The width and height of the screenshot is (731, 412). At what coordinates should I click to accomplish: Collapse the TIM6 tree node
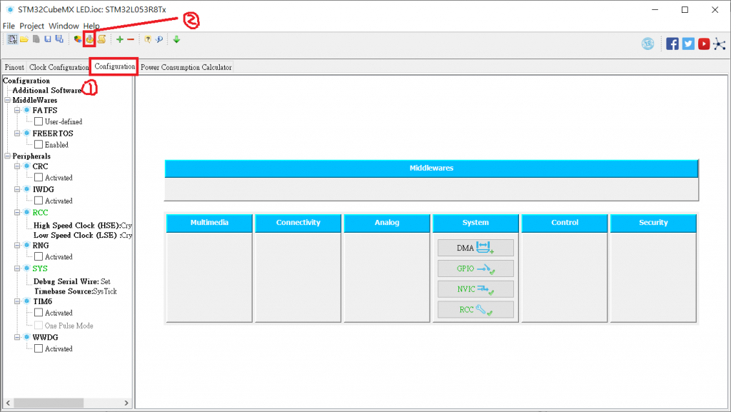[17, 301]
